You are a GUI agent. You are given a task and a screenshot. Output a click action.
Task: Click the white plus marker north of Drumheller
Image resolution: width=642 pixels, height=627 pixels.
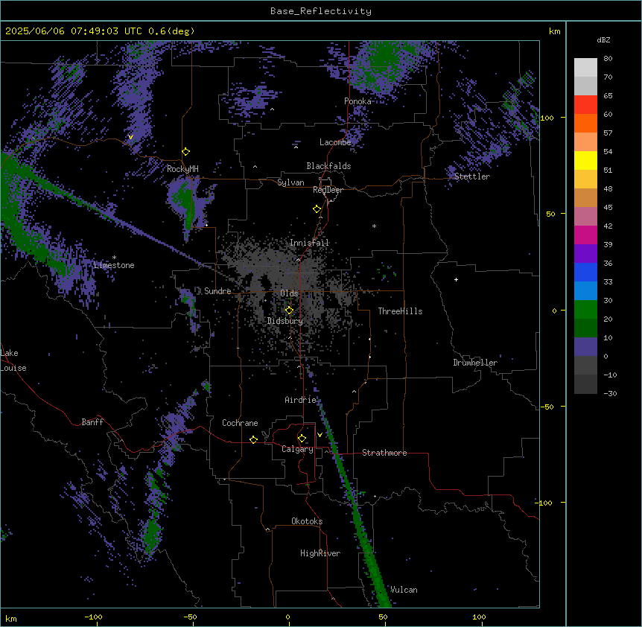click(x=456, y=279)
